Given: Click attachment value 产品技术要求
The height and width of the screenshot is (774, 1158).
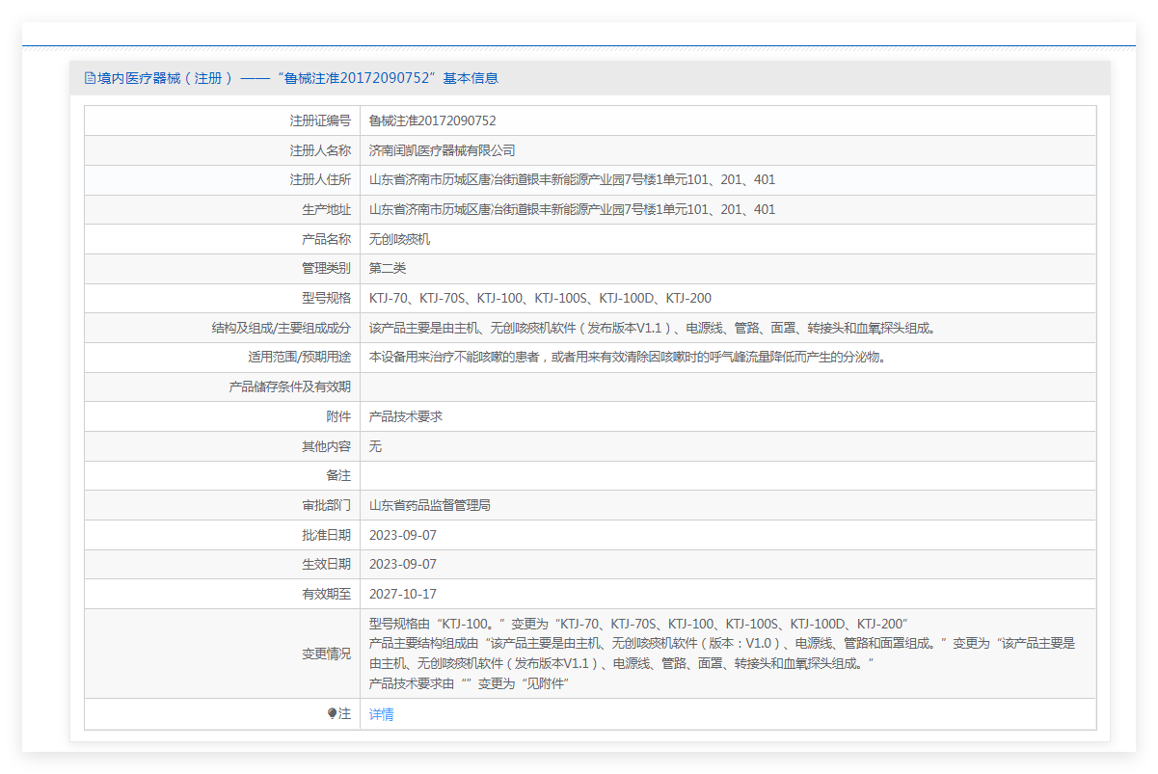Looking at the screenshot, I should (x=405, y=416).
